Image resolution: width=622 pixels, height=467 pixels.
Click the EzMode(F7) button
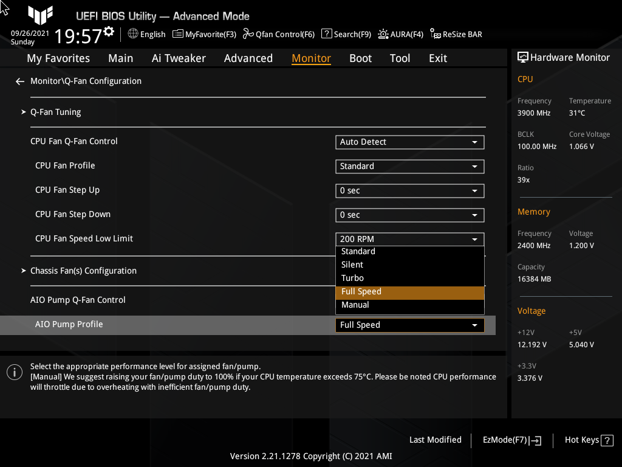click(511, 440)
